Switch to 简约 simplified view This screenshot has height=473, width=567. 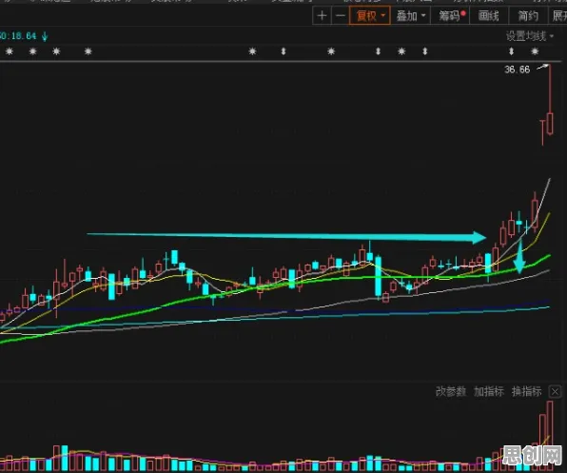point(528,16)
